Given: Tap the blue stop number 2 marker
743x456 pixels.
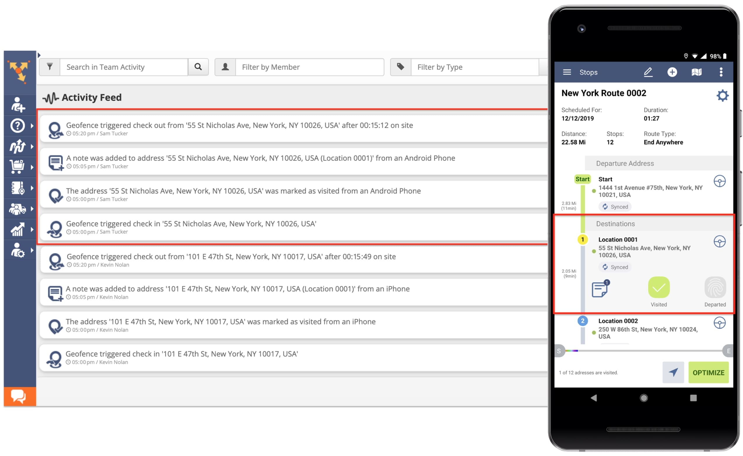Looking at the screenshot, I should pyautogui.click(x=582, y=321).
